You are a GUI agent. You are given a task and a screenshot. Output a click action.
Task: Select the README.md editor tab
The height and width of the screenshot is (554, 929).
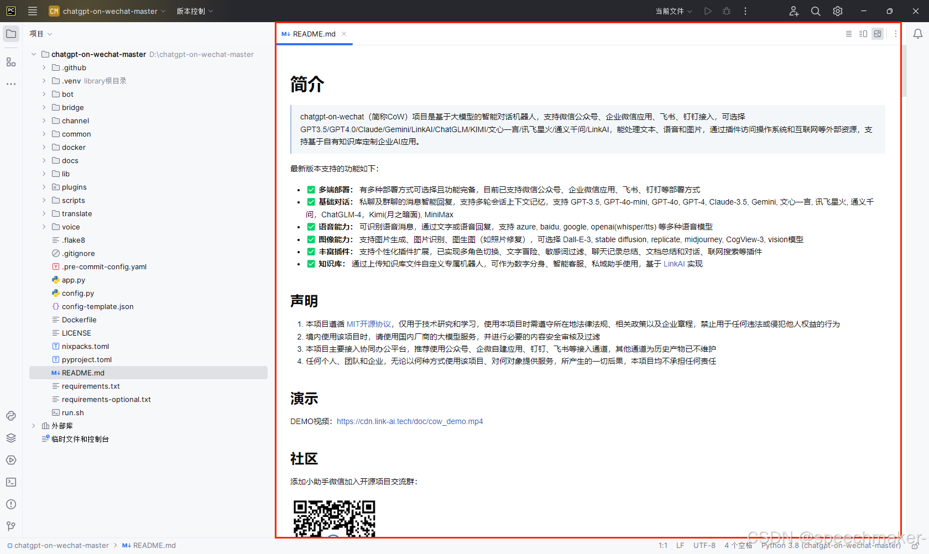(x=314, y=34)
